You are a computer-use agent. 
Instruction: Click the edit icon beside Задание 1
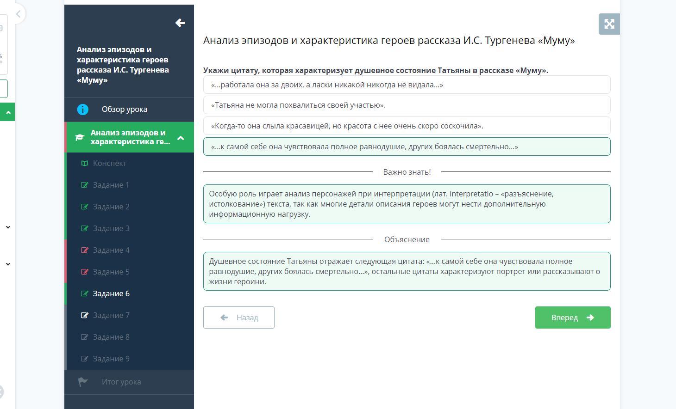click(84, 185)
